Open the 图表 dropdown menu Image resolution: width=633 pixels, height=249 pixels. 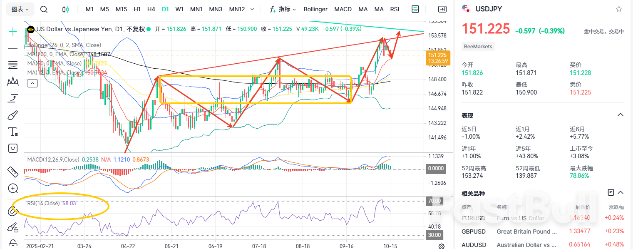[x=20, y=9]
